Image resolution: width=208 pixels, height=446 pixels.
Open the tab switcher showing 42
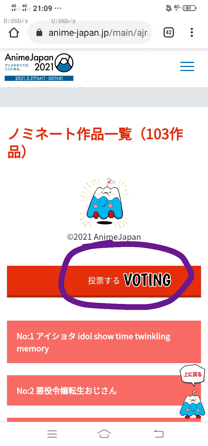(x=168, y=32)
